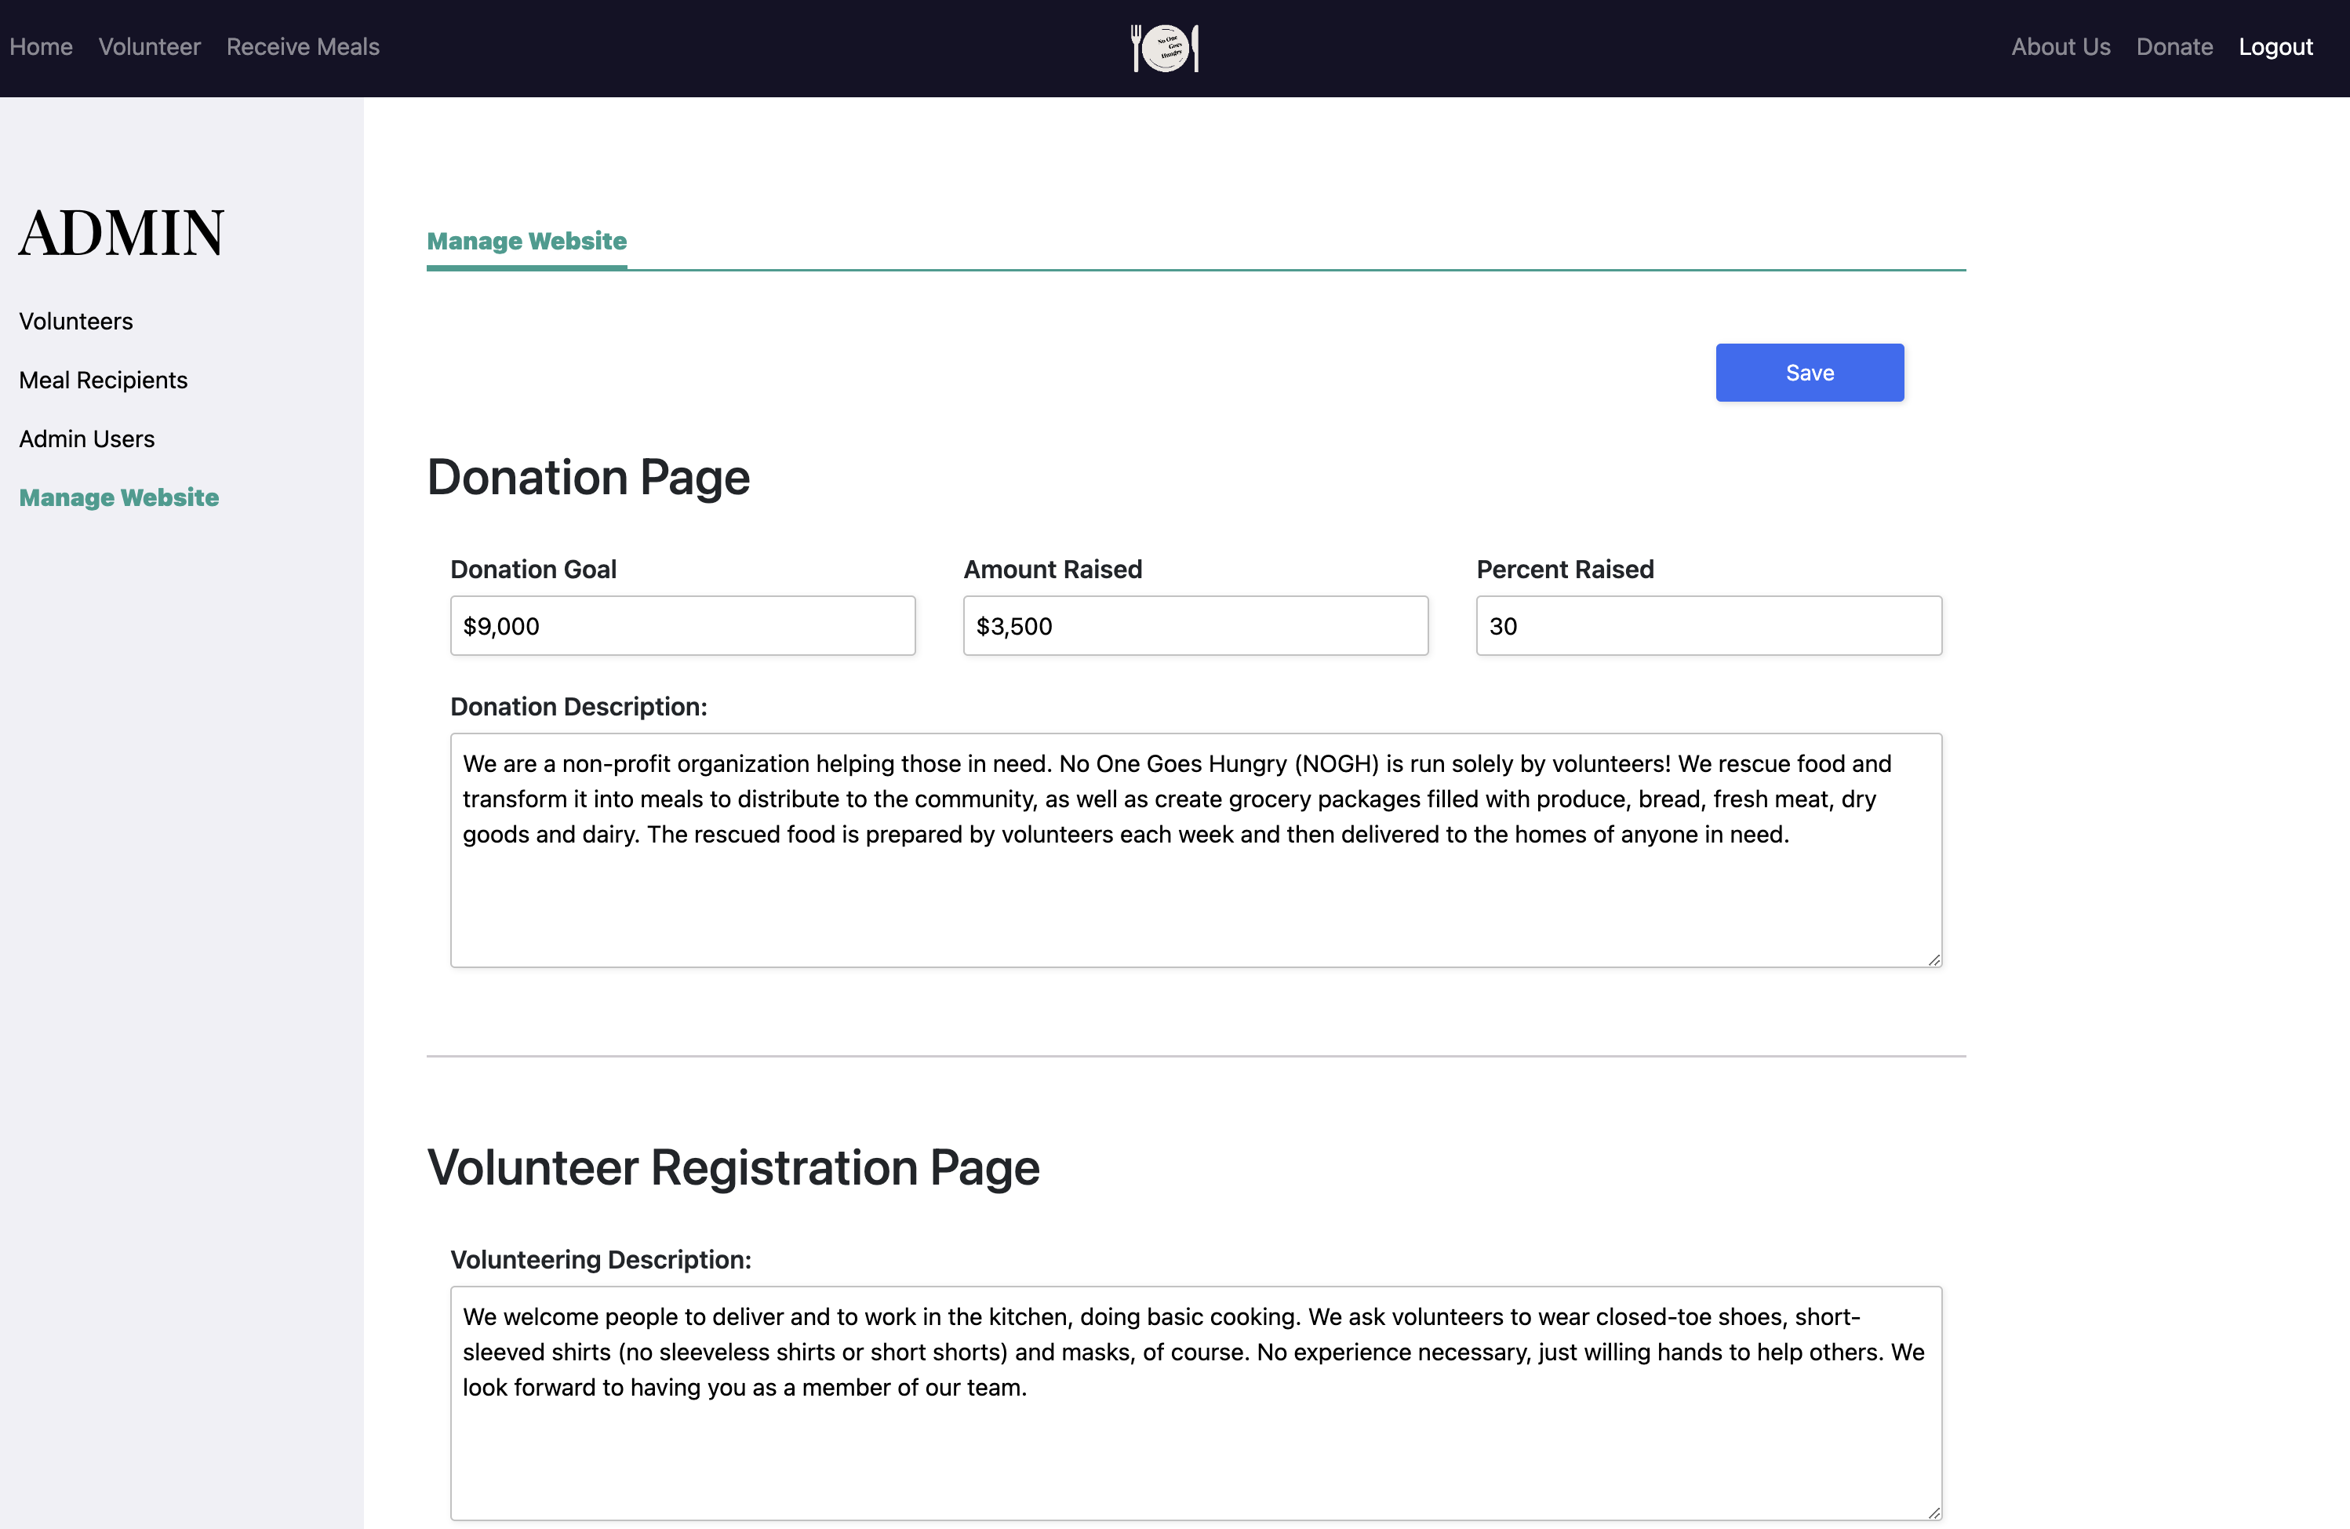Go to Admin Users section
The width and height of the screenshot is (2350, 1529).
[87, 439]
